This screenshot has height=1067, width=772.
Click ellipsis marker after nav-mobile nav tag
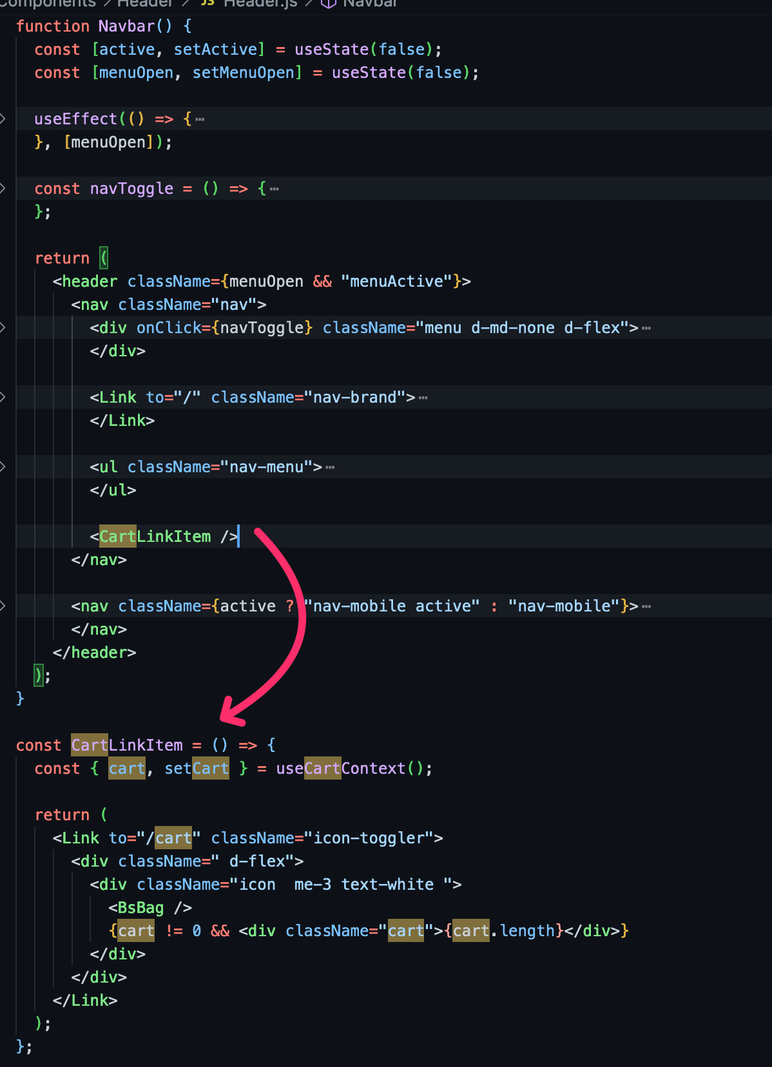coord(646,606)
